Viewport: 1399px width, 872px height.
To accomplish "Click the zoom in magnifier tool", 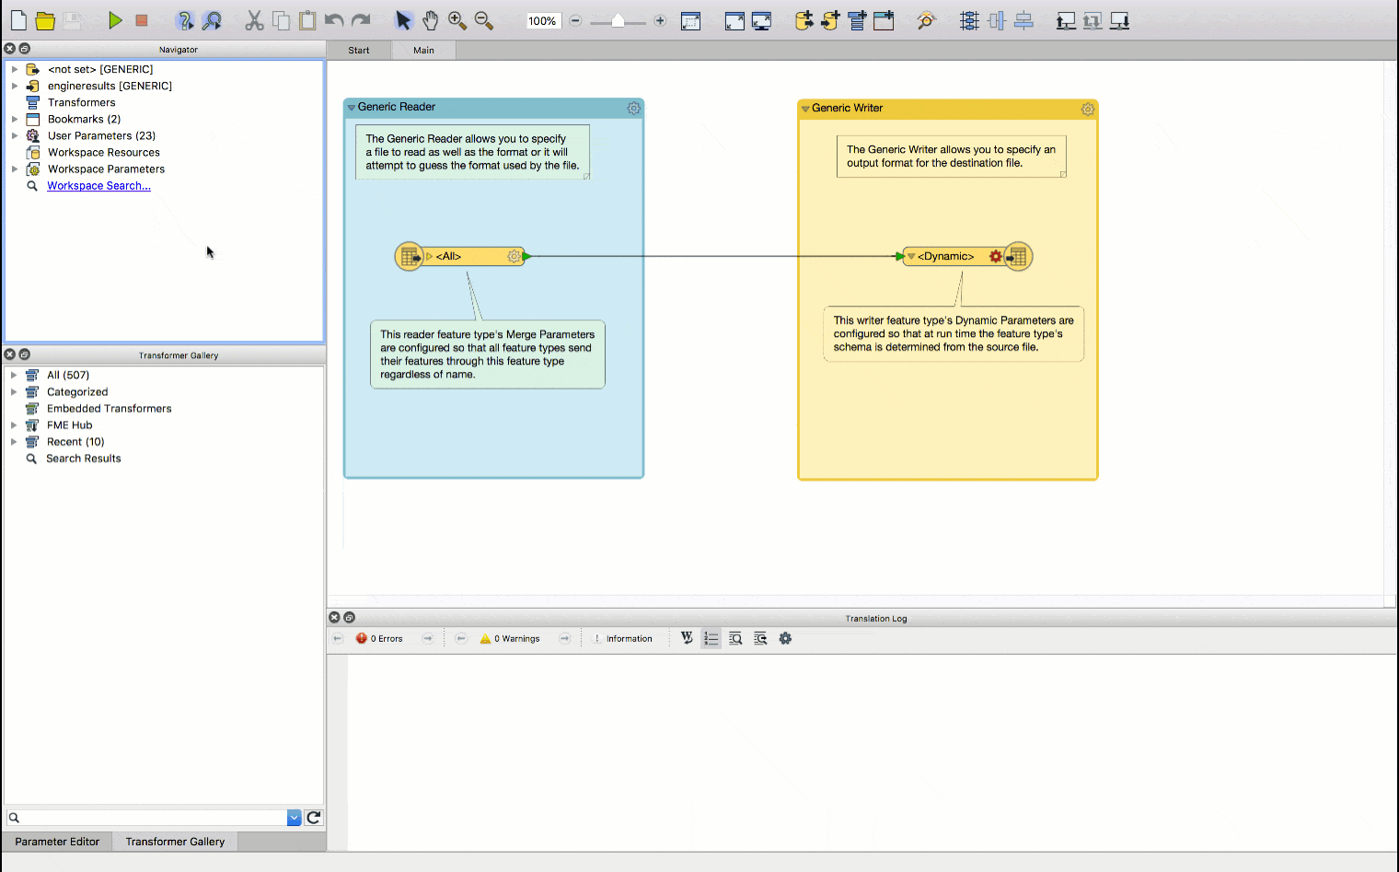I will click(x=457, y=20).
